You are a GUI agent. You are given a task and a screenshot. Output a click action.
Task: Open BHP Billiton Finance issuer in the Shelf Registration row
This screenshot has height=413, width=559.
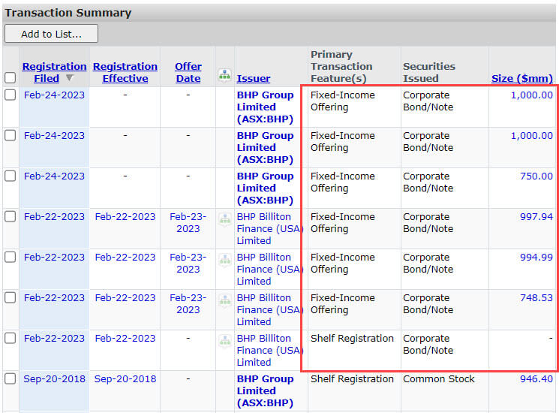coord(270,350)
